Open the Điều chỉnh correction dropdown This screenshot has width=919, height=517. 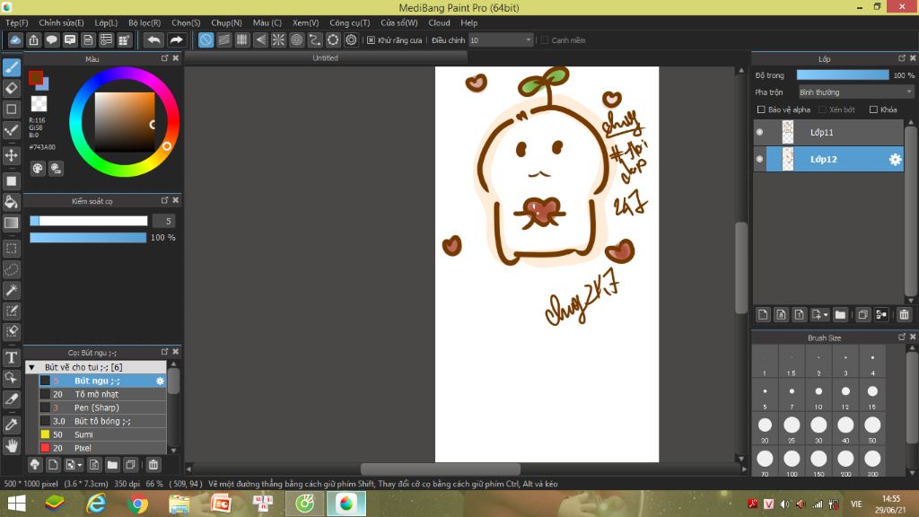coord(501,40)
